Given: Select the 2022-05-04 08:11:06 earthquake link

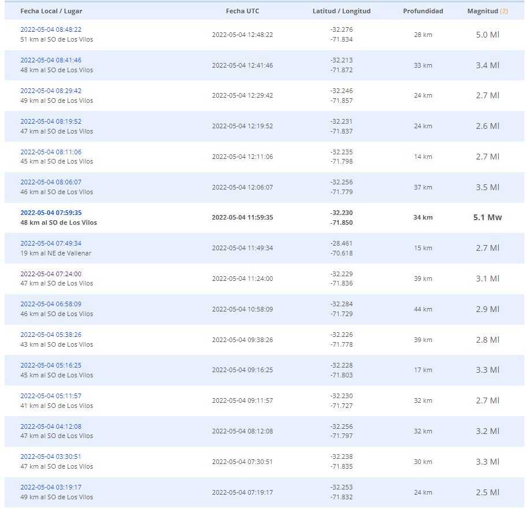Looking at the screenshot, I should (51, 152).
